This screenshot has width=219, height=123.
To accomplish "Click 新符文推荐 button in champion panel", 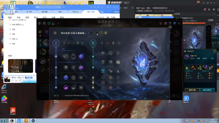I will [207, 90].
